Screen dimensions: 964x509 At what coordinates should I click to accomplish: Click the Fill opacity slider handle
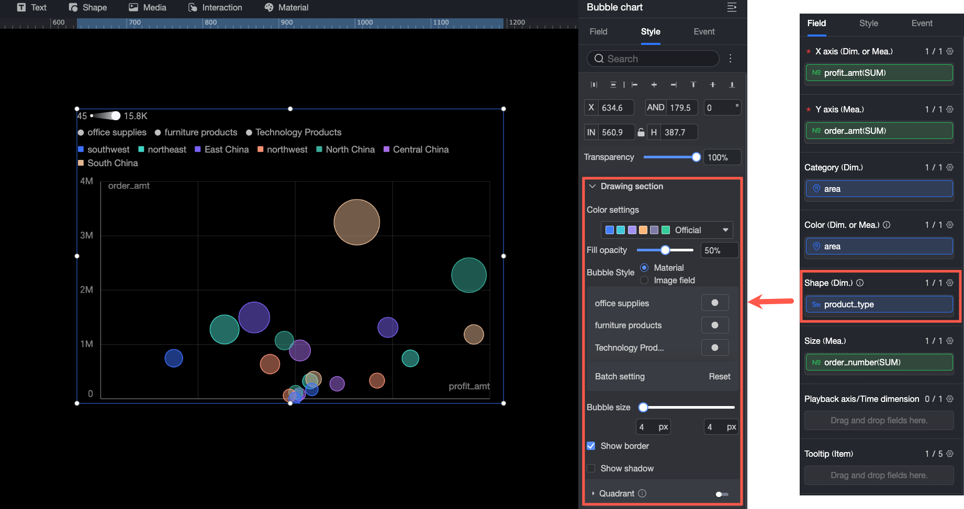[x=665, y=250]
